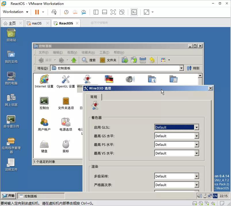Screen dimensions: 231x206
Task: Select the 常规 tab in WineD3D options
Action: click(x=94, y=97)
